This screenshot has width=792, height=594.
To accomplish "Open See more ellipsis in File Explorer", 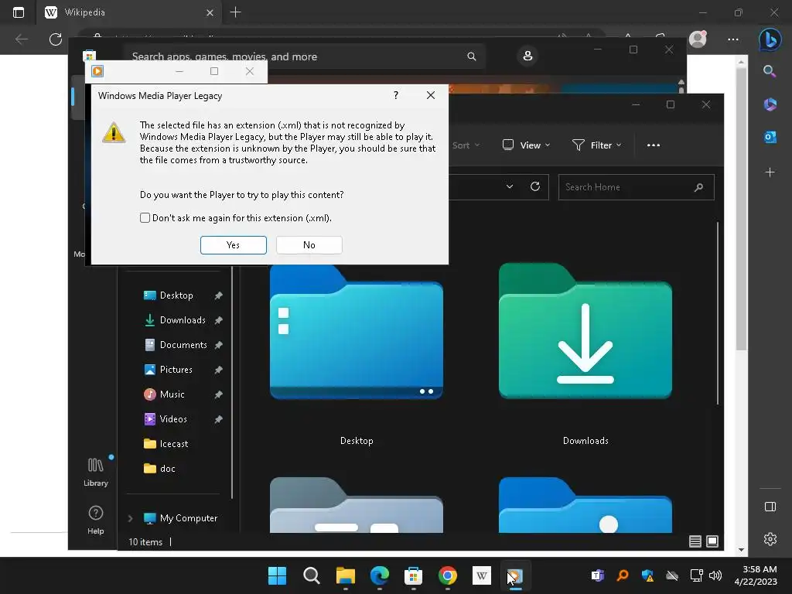I will point(653,145).
